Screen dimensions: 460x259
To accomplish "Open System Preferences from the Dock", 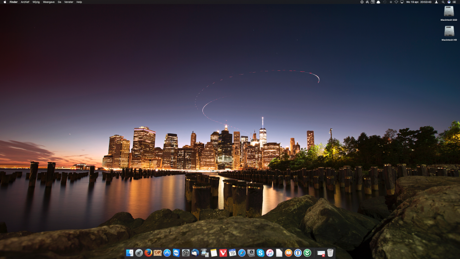I will tap(185, 253).
